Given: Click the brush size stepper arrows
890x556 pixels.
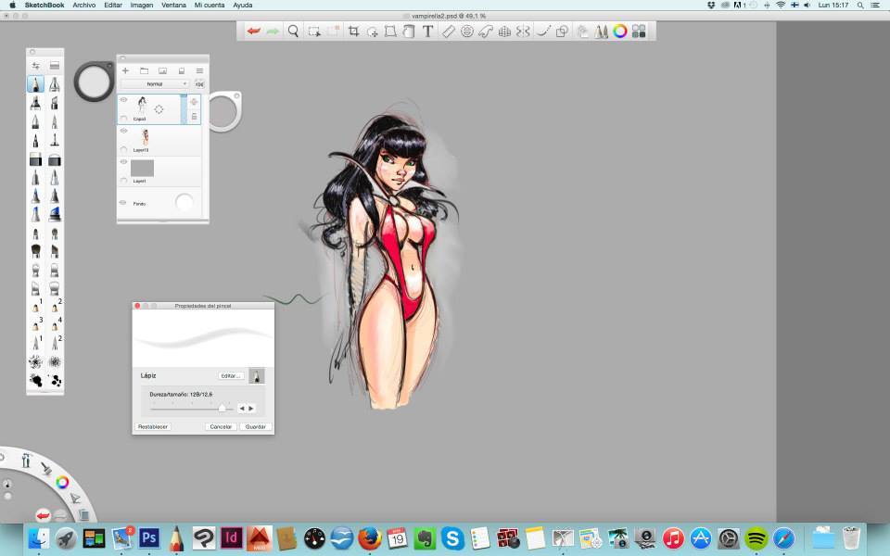Looking at the screenshot, I should [247, 408].
